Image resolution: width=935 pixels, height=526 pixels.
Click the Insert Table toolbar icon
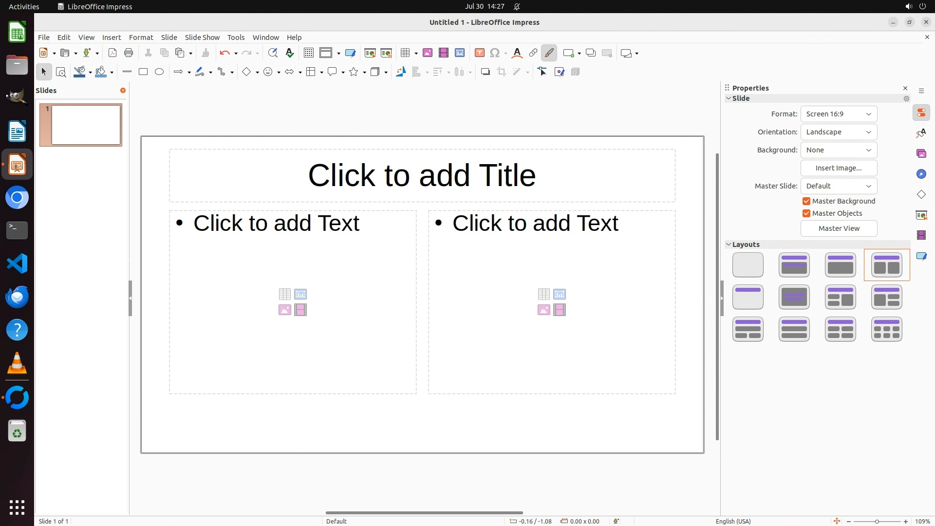(405, 53)
